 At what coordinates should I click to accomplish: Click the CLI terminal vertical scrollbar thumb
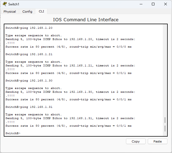point(165,124)
